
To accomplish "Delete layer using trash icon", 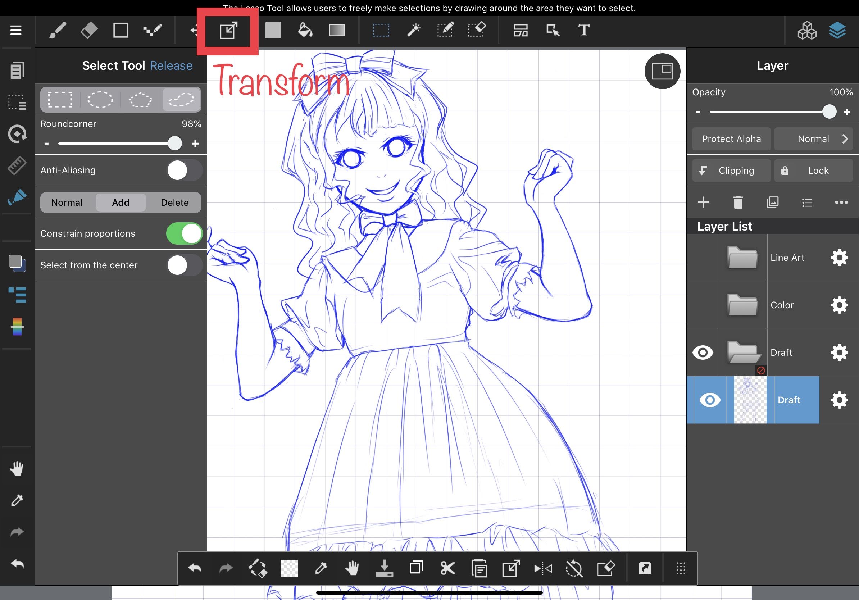I will tap(738, 203).
